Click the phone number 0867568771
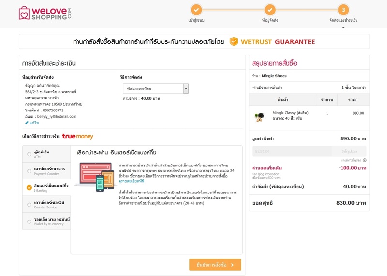Viewport: 387px width, 276px height. (53, 110)
